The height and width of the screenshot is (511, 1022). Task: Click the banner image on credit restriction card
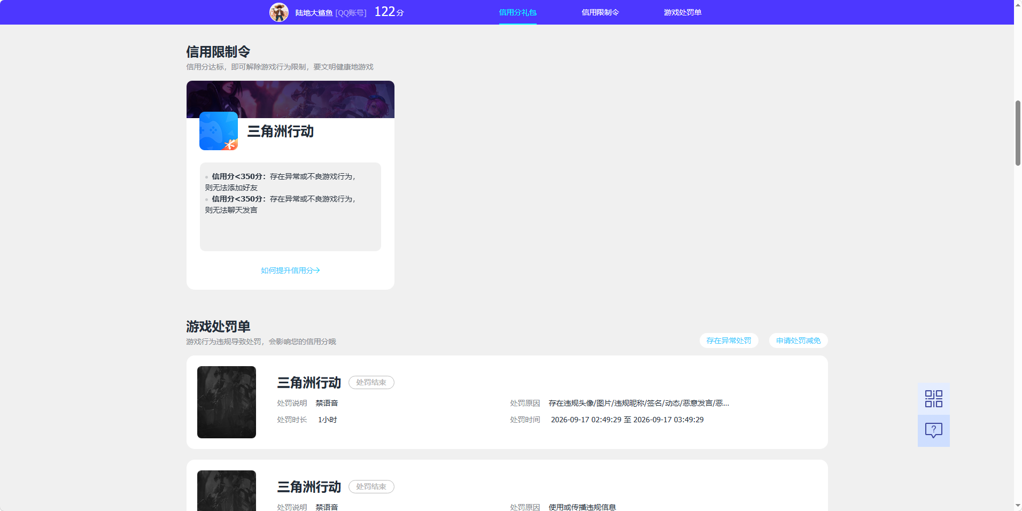pos(290,99)
